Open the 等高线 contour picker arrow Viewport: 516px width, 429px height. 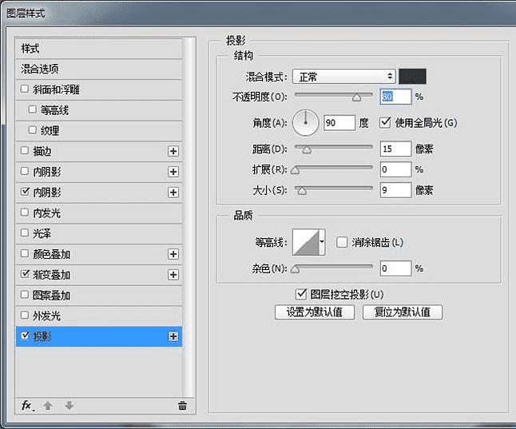coord(322,242)
